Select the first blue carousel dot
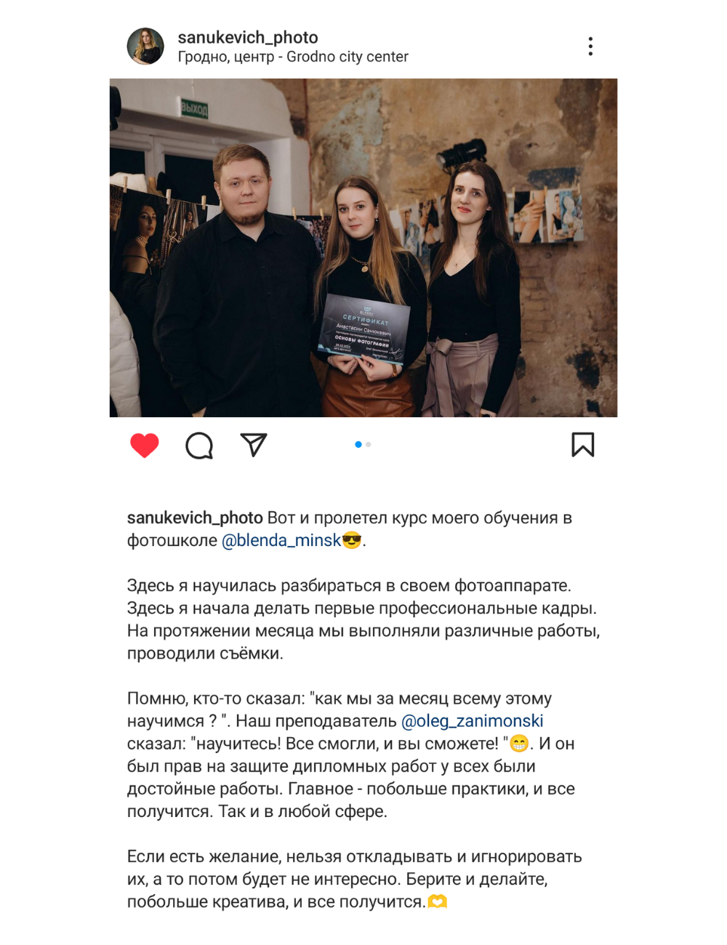Viewport: 727px width, 945px height. pos(358,444)
